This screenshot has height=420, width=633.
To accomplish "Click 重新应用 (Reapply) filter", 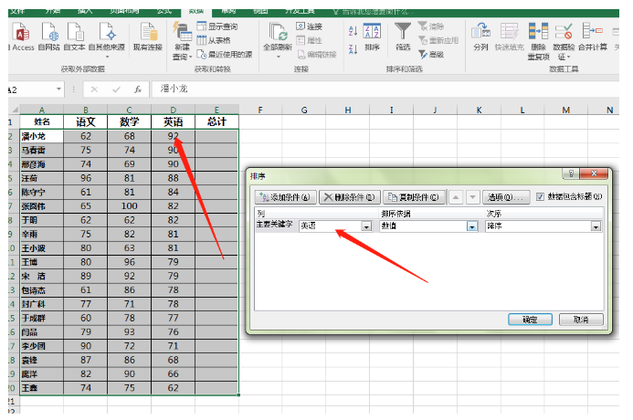I will tap(438, 40).
